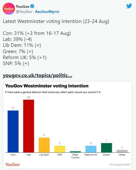The width and height of the screenshot is (136, 170).
Task: Follow YouGov via Ακολουθήστε link
Action: 47,12
